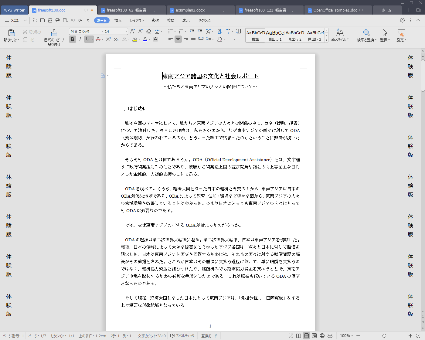
Task: Open print preview icon
Action: click(x=65, y=20)
